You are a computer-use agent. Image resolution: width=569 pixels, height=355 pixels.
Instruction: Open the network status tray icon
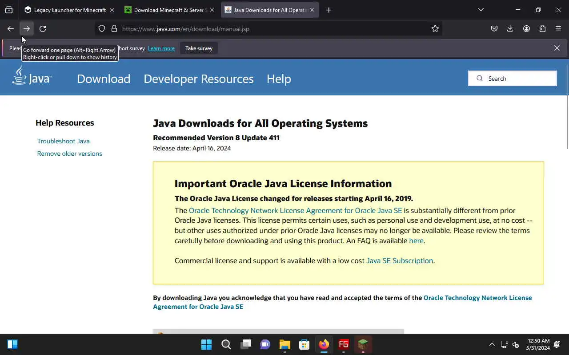pos(504,344)
